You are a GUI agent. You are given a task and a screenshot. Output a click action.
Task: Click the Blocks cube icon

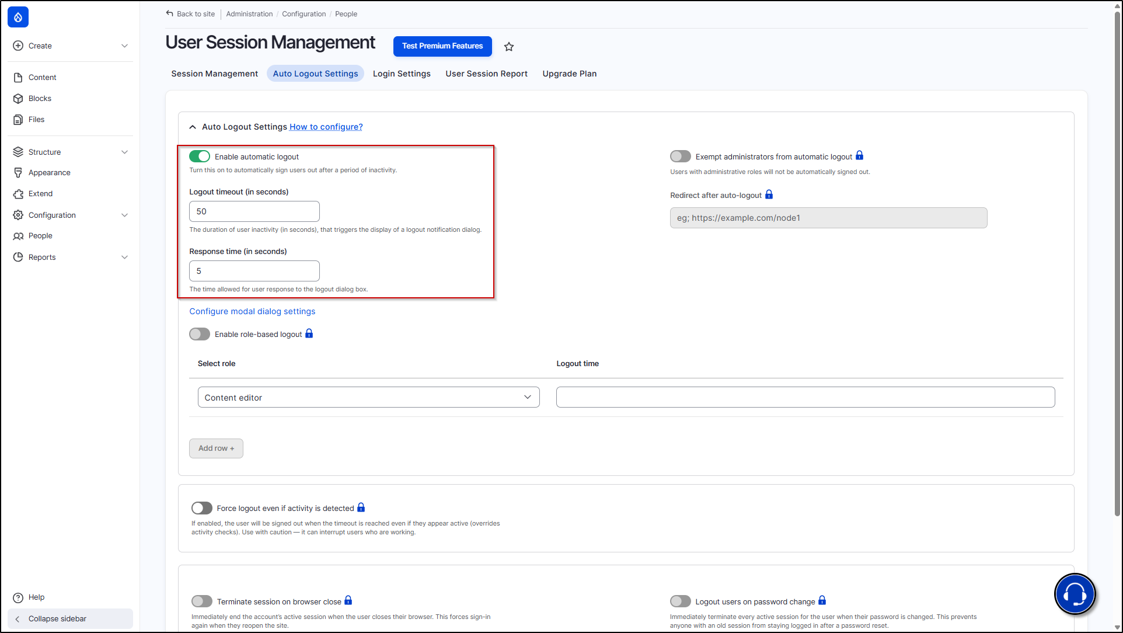click(x=18, y=98)
